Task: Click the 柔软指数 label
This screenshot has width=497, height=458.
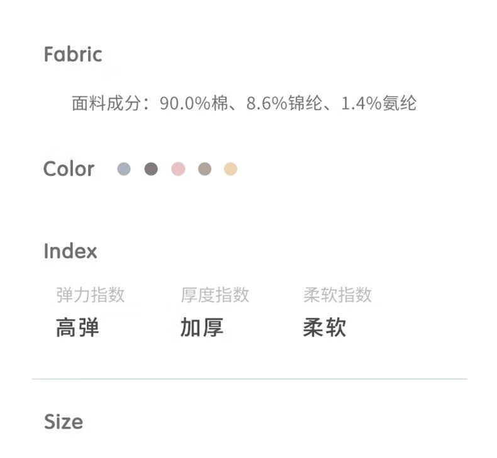Action: click(x=338, y=295)
